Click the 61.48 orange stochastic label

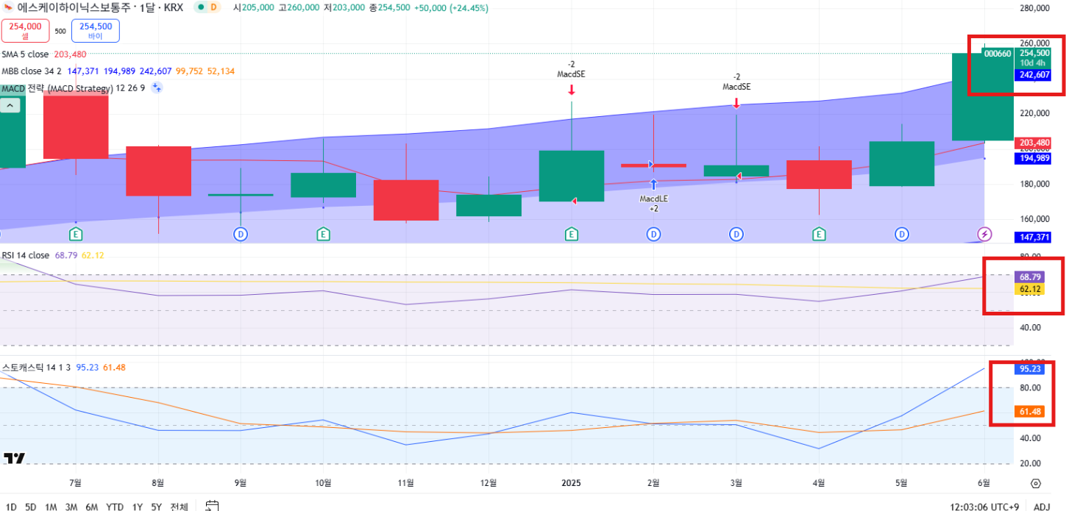(1030, 412)
